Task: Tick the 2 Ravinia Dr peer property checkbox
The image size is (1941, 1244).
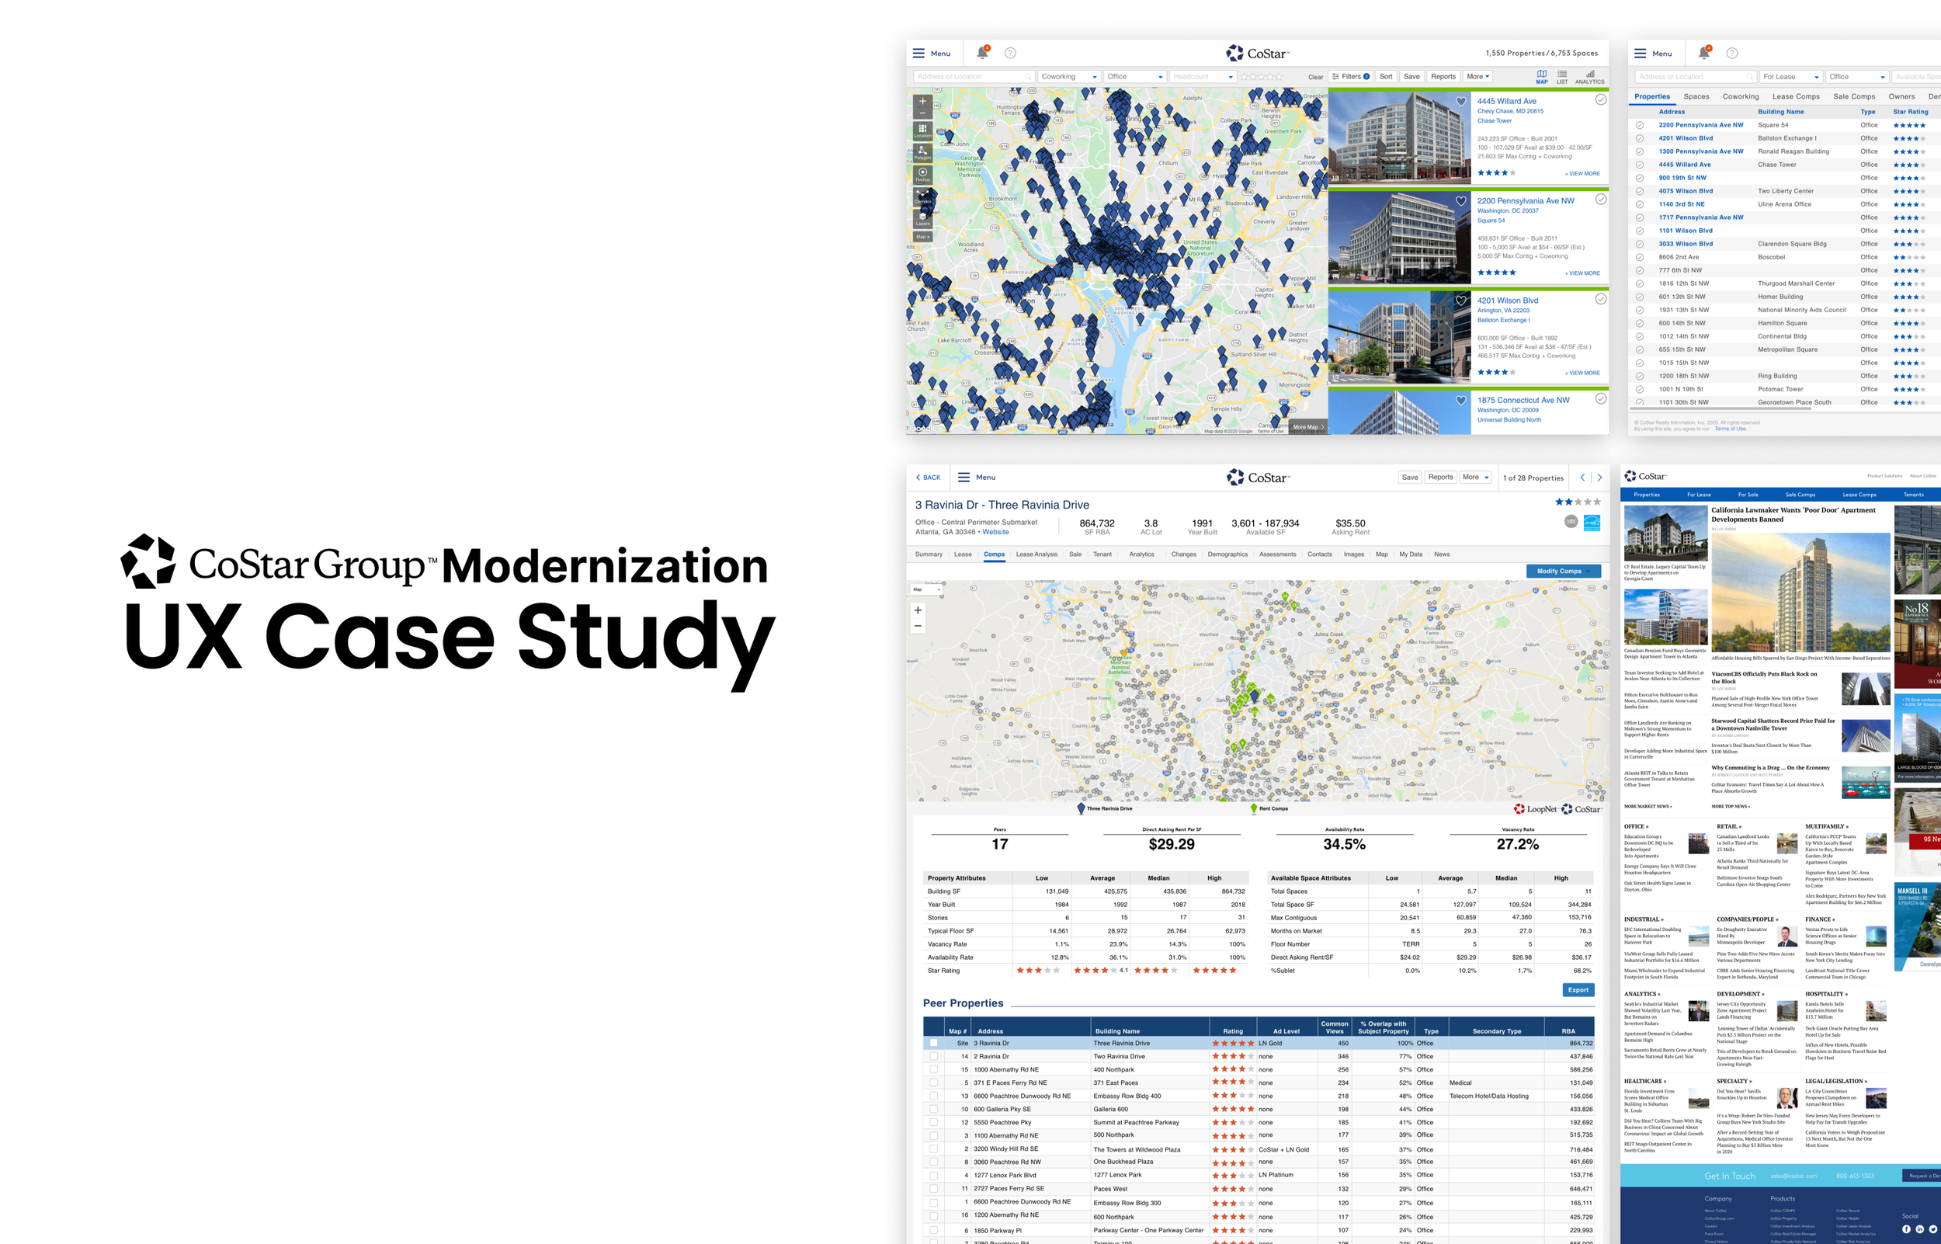Action: tap(934, 1057)
